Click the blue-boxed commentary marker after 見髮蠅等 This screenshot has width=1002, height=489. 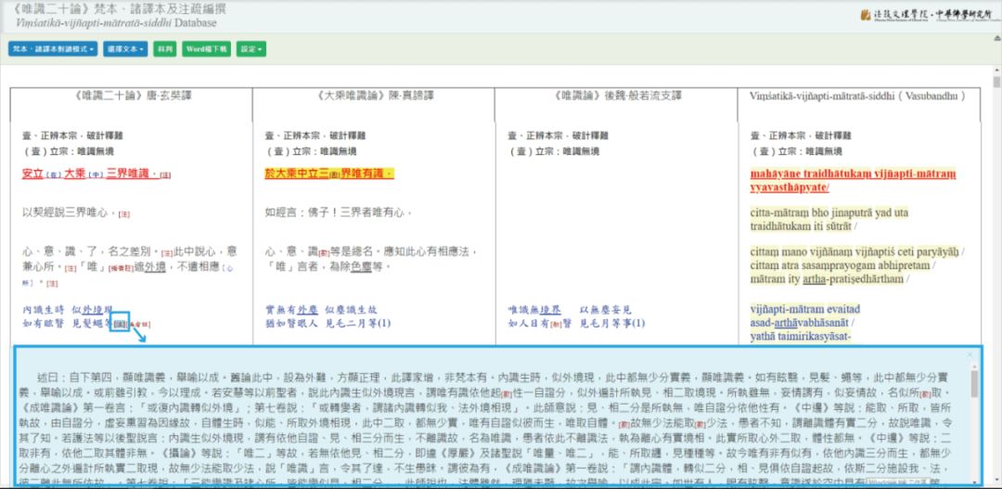click(x=120, y=322)
